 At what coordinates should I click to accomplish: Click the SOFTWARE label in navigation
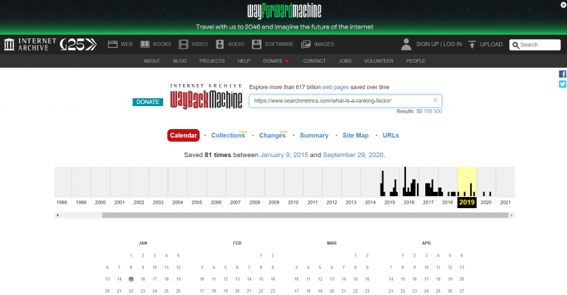coord(279,44)
